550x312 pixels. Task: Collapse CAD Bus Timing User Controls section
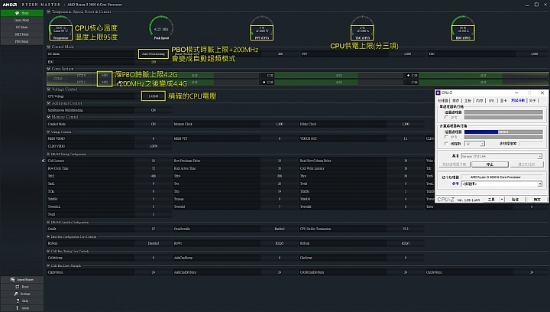48,252
